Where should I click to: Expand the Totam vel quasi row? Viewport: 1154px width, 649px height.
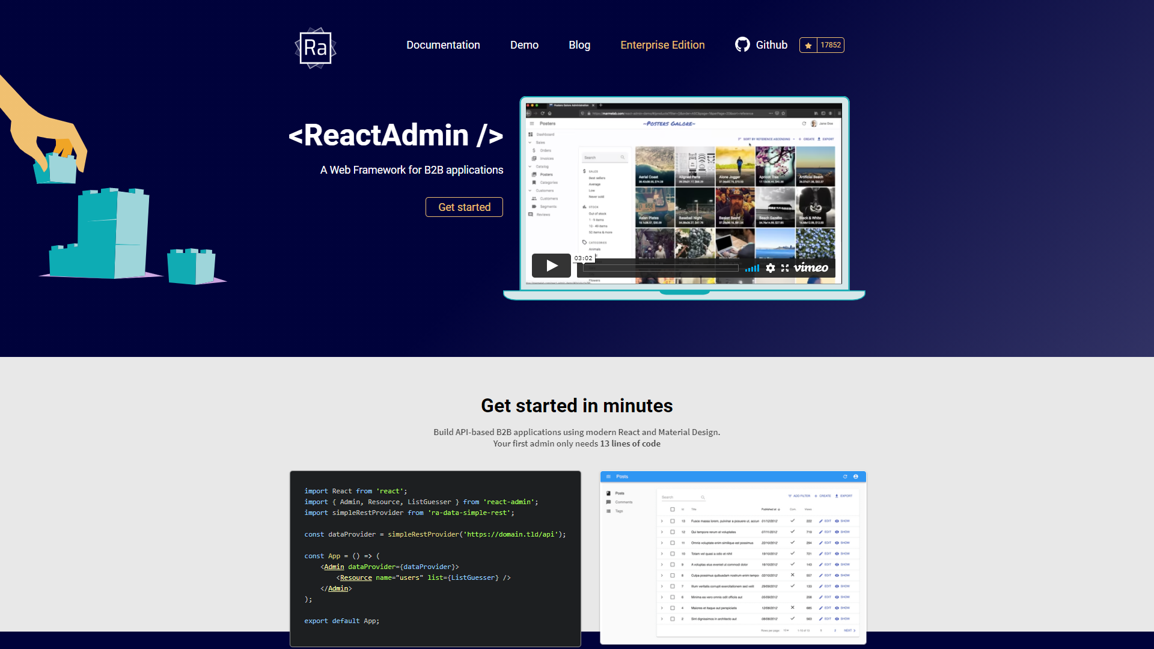662,553
